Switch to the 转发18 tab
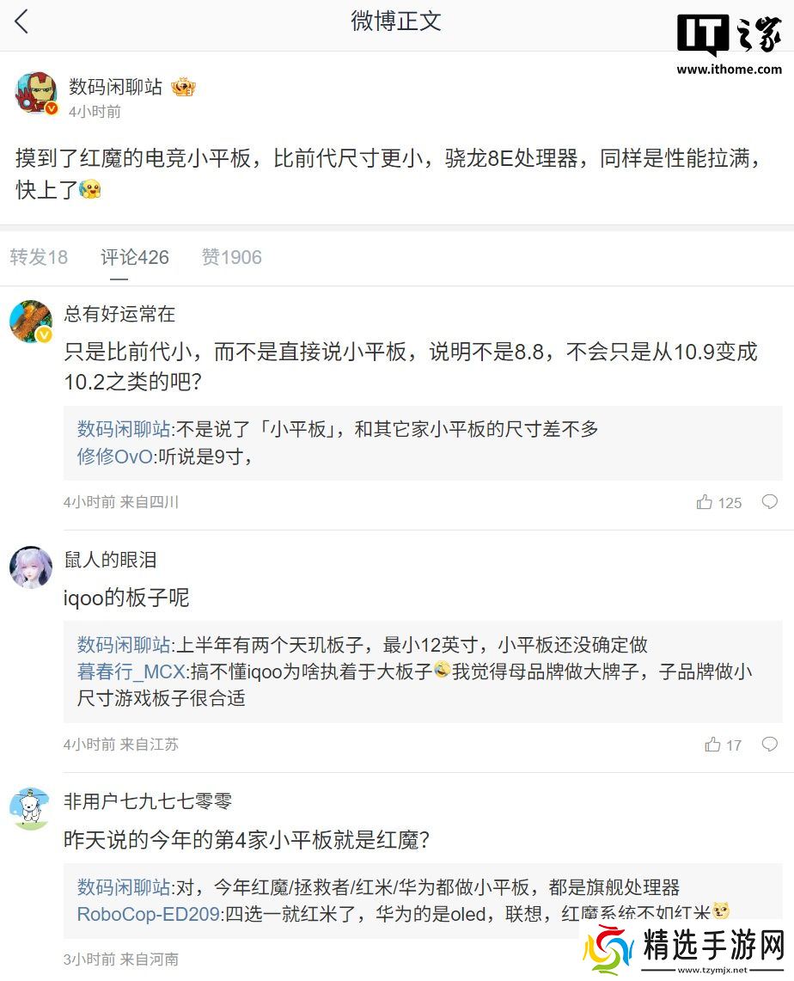Screen dimensions: 794x981 [x=39, y=257]
